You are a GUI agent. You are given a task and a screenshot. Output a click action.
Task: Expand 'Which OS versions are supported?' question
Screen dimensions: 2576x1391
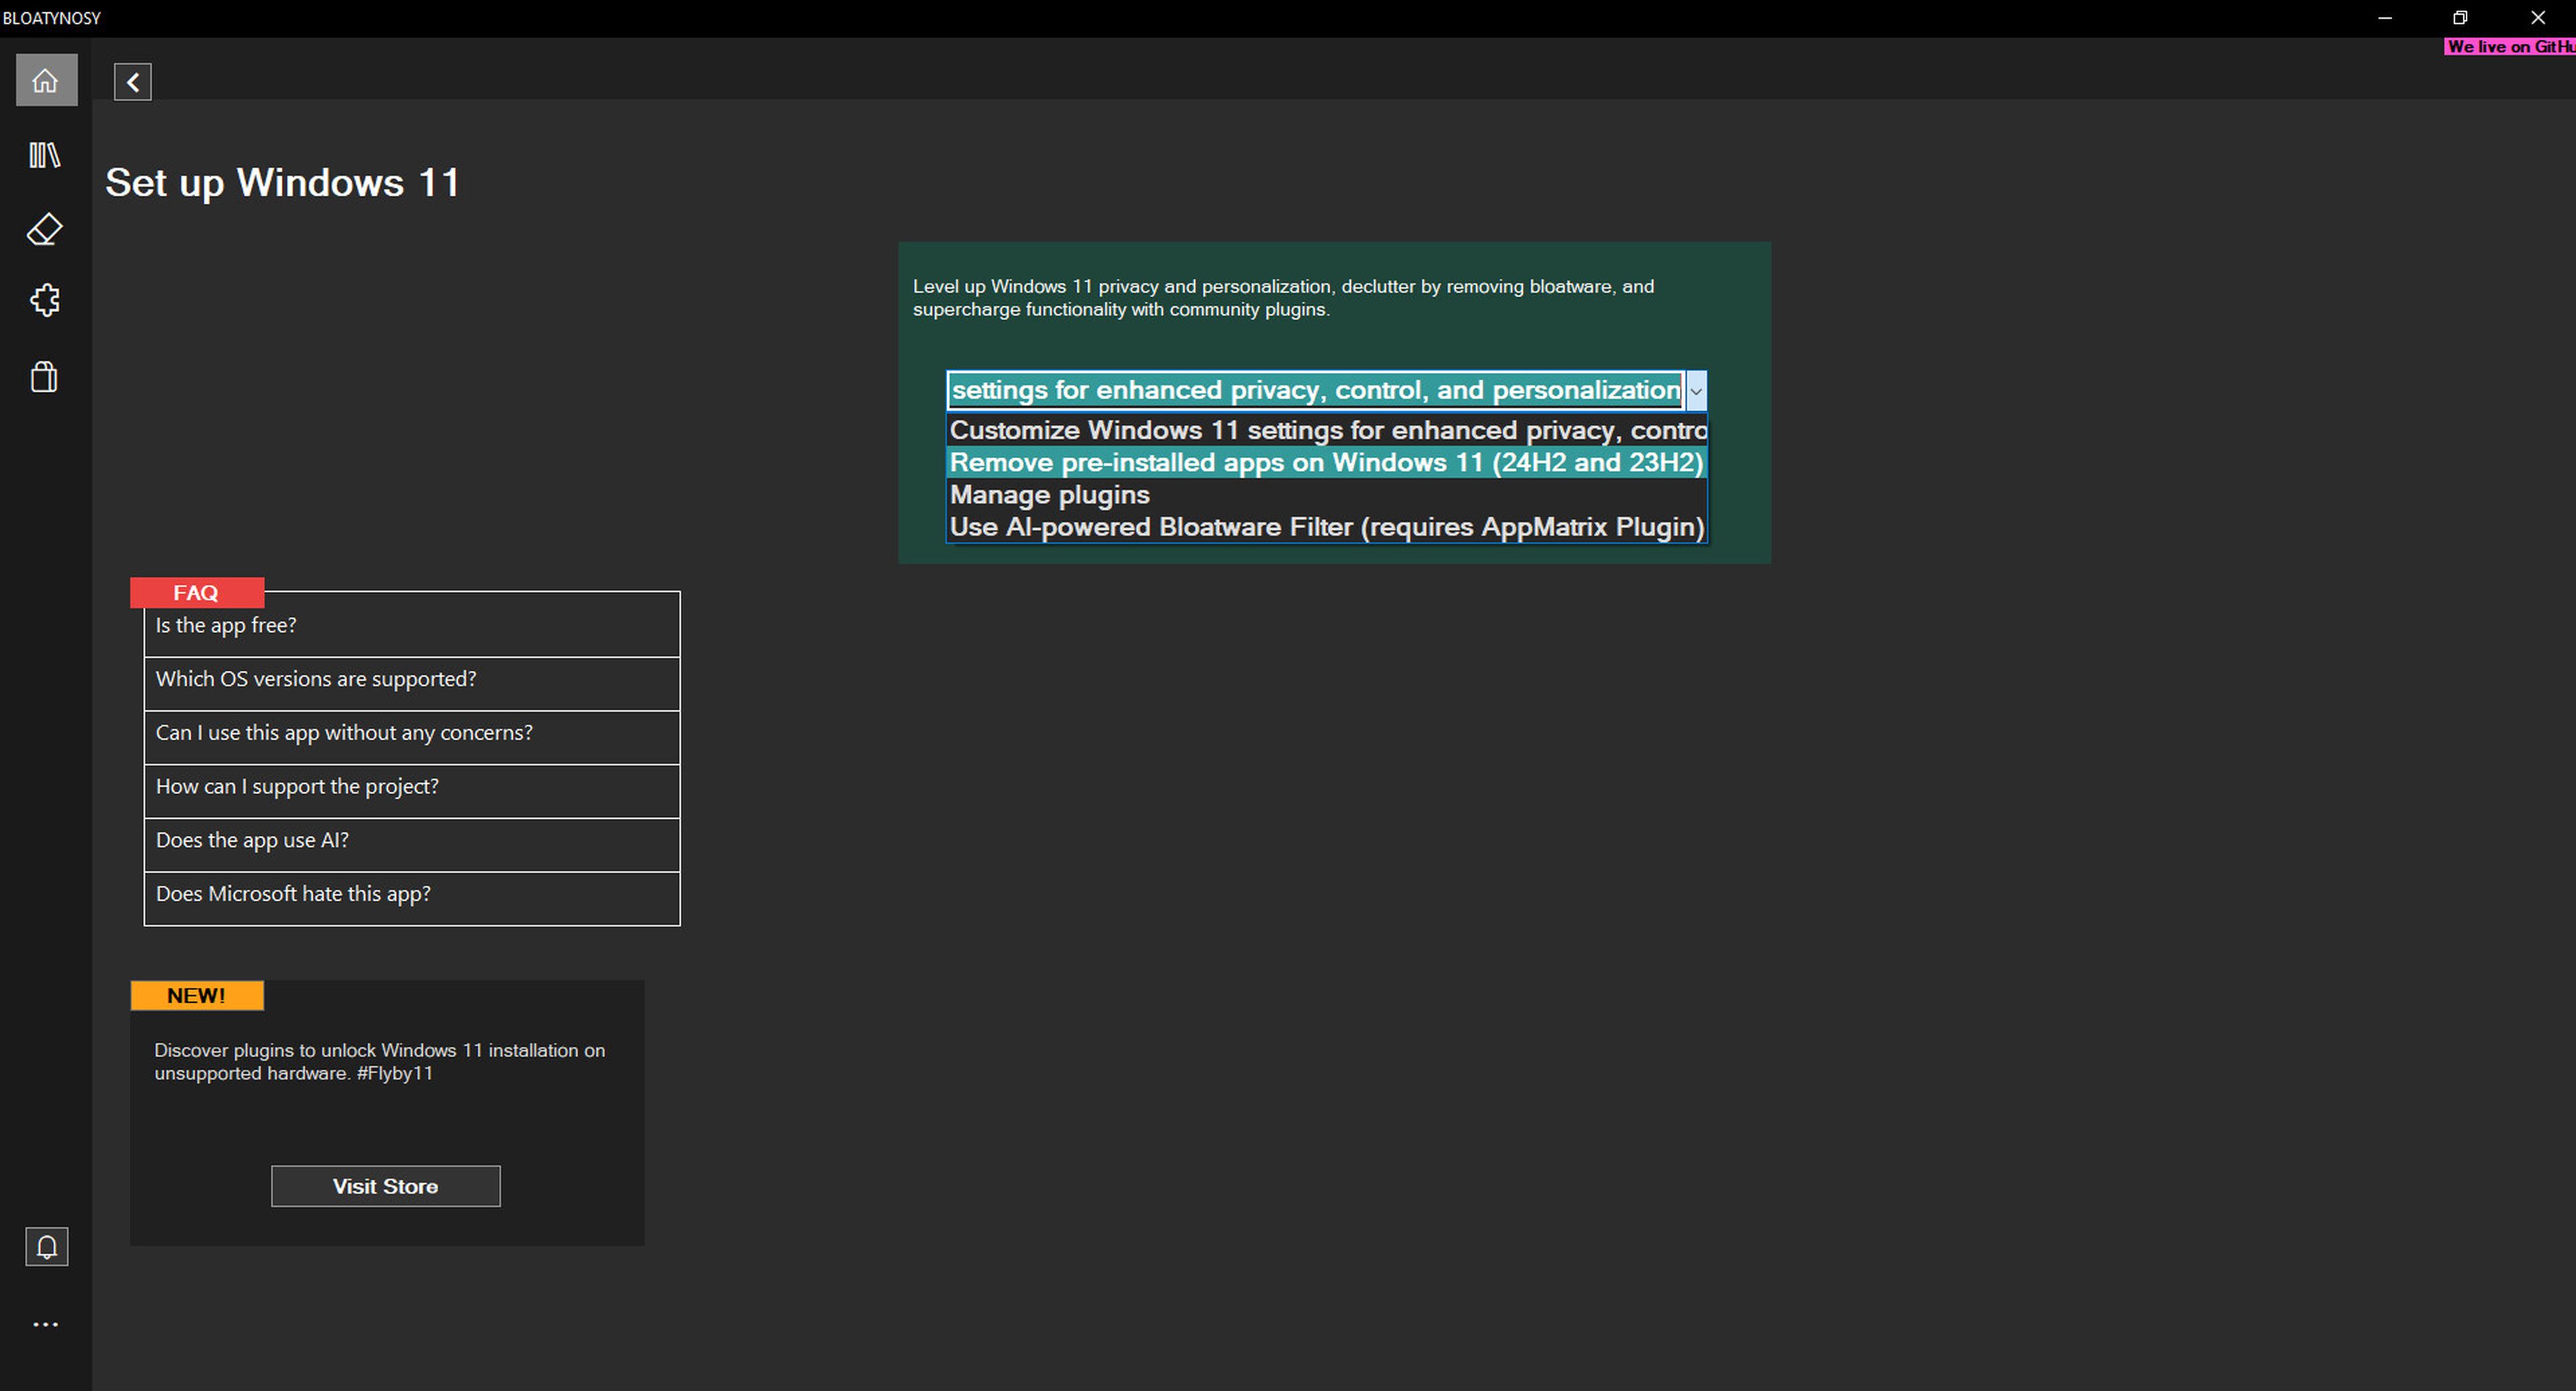[x=412, y=684]
